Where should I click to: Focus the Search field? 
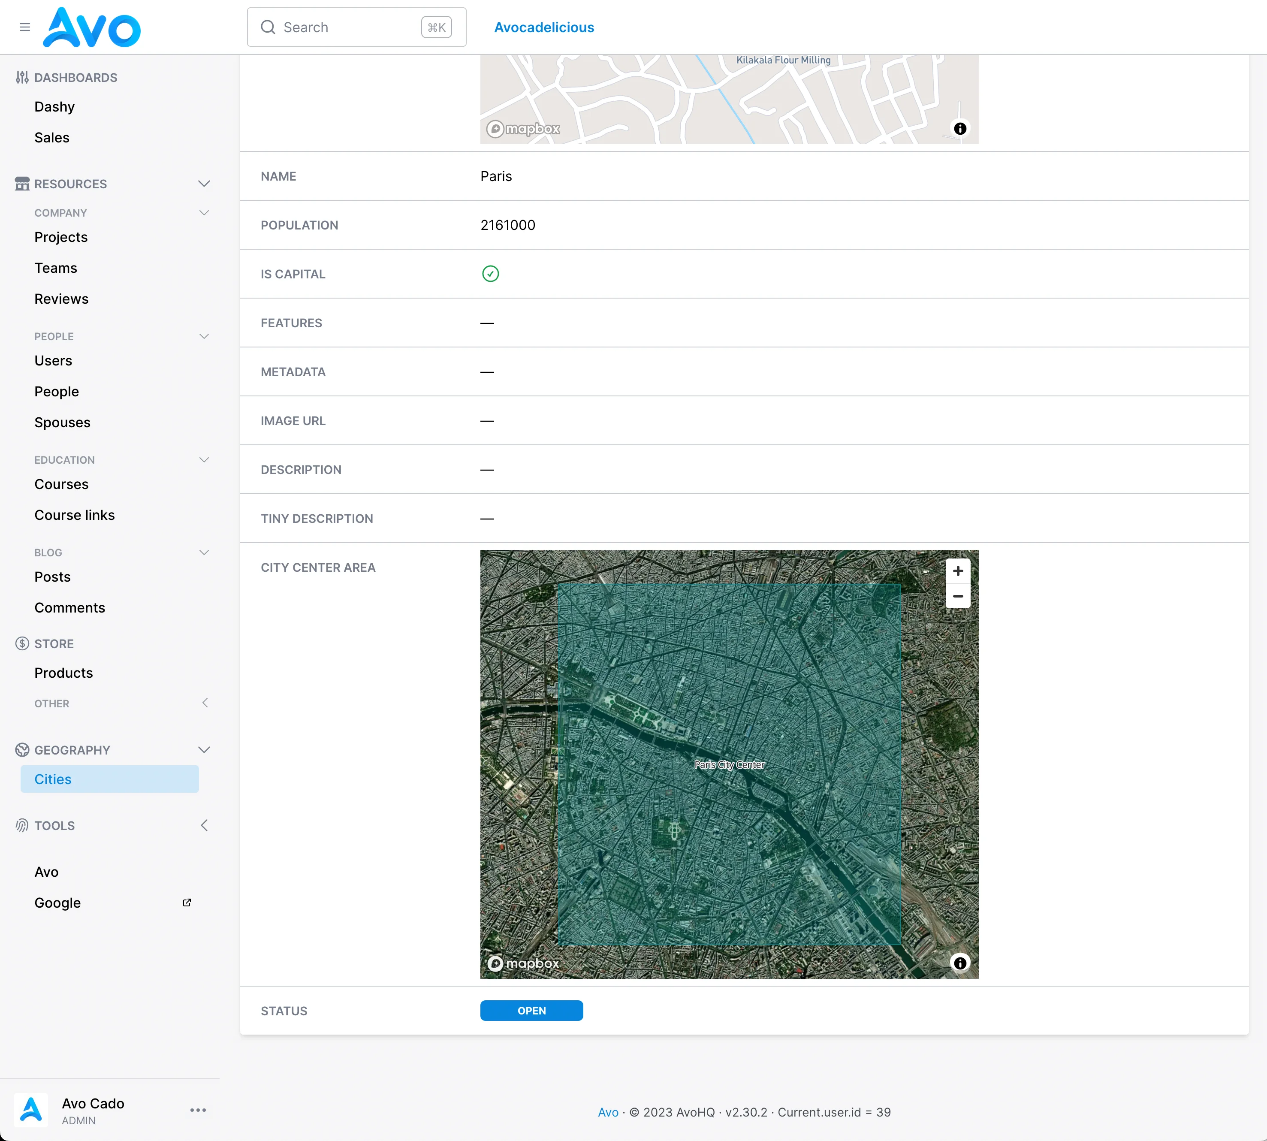[357, 27]
